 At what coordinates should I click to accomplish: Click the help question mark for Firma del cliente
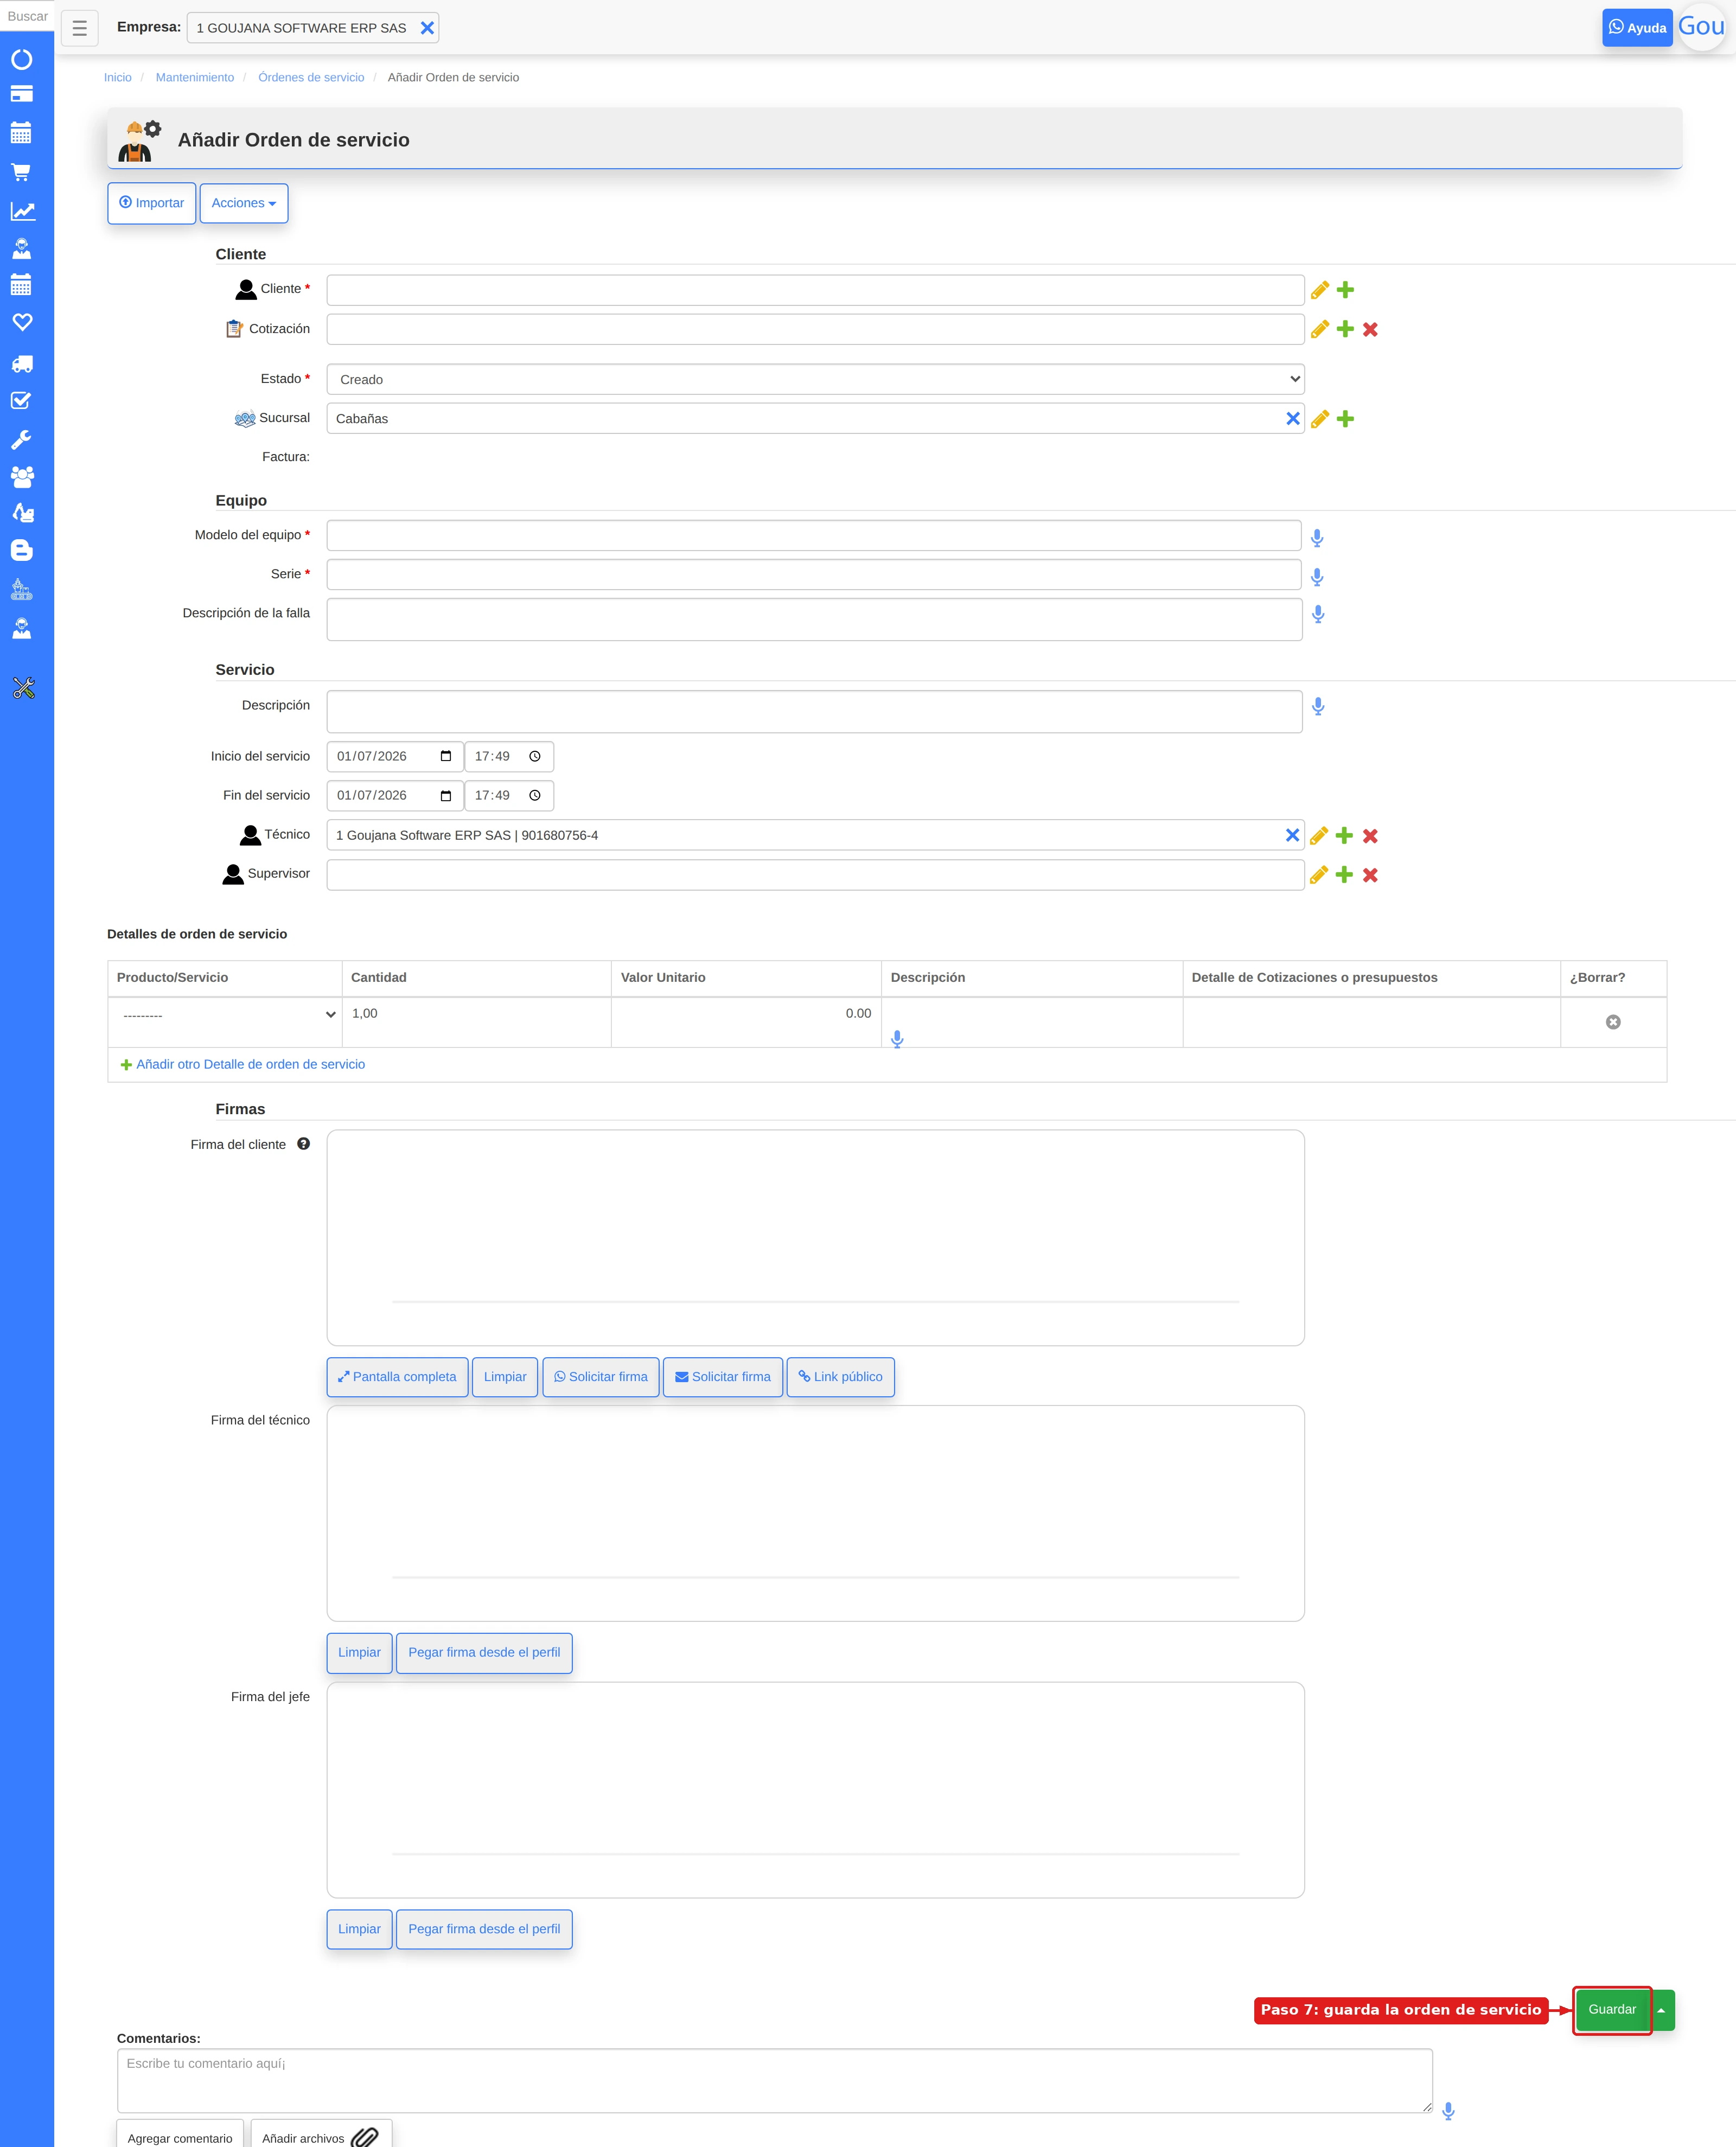tap(303, 1144)
